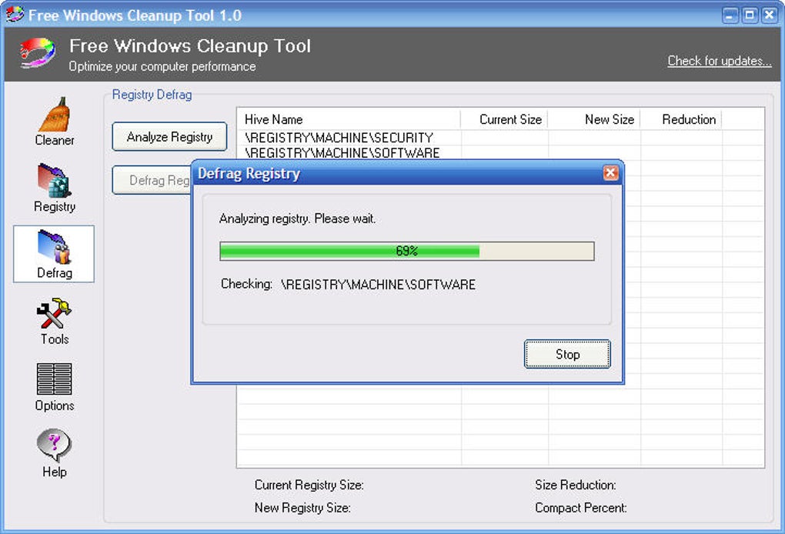This screenshot has width=785, height=534.
Task: Open the Cleaner section broom icon
Action: (54, 114)
